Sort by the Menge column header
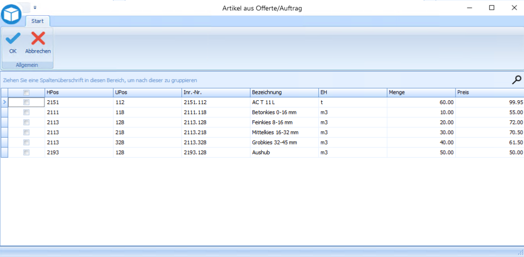Image resolution: width=524 pixels, height=257 pixels. tap(421, 93)
